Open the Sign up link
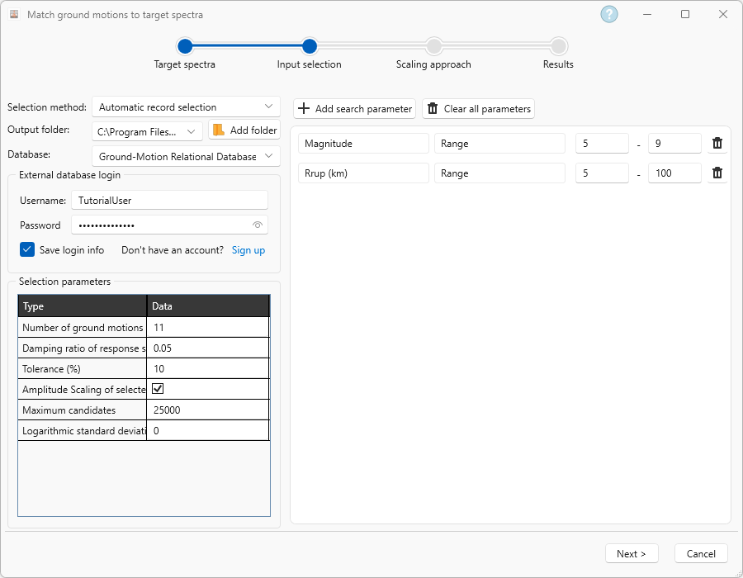This screenshot has height=578, width=743. click(248, 250)
